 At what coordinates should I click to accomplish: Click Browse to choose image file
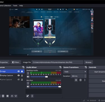click(x=88, y=62)
